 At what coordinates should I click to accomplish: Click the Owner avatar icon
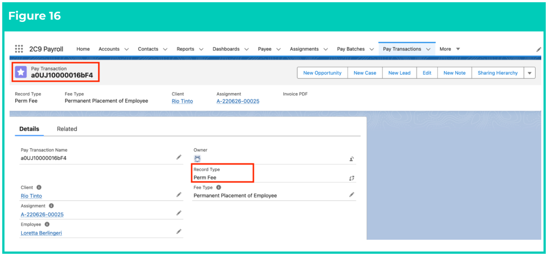tap(198, 159)
